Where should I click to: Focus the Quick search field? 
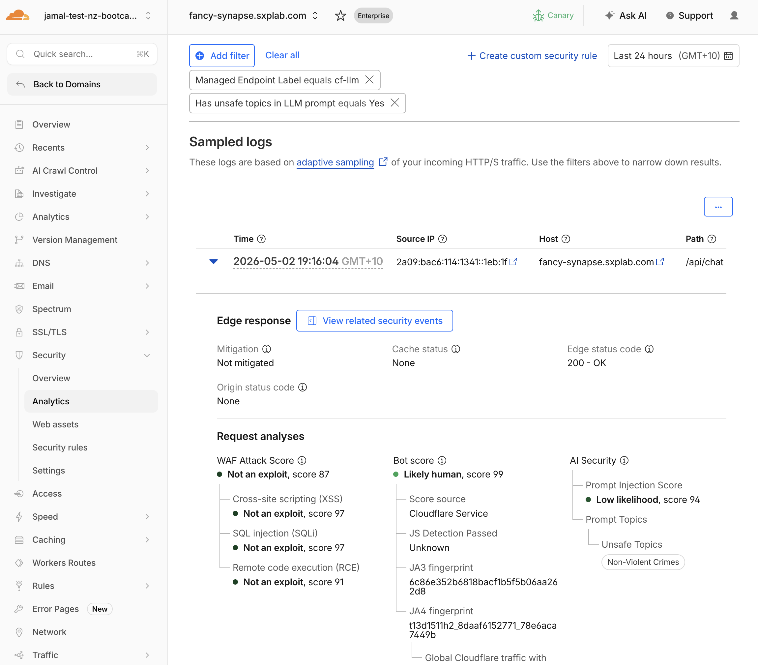(x=82, y=54)
